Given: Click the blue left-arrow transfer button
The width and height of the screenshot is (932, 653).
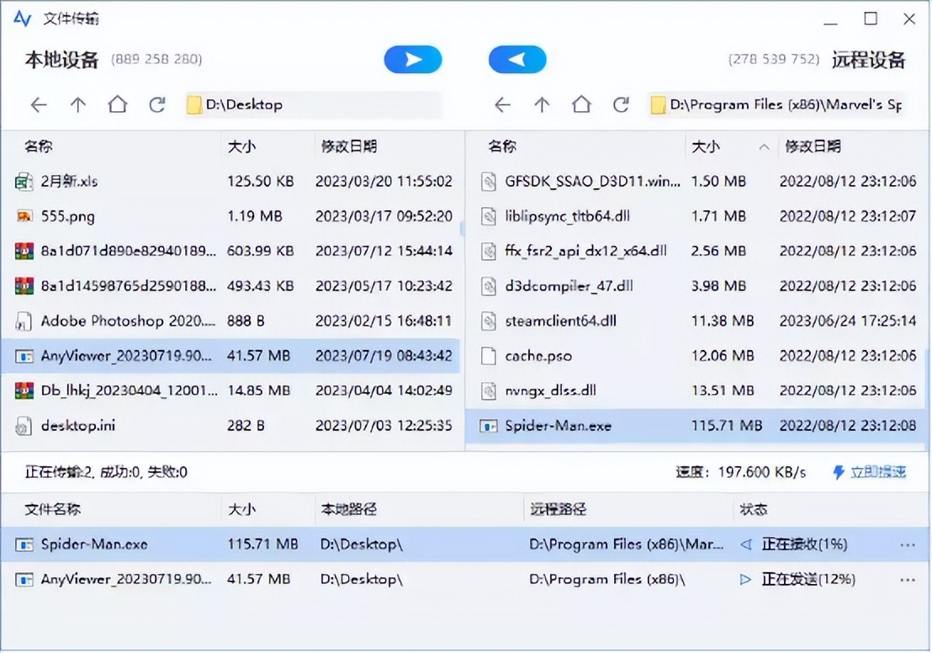Looking at the screenshot, I should click(x=517, y=59).
